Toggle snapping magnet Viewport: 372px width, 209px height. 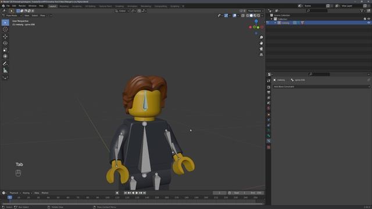139,11
